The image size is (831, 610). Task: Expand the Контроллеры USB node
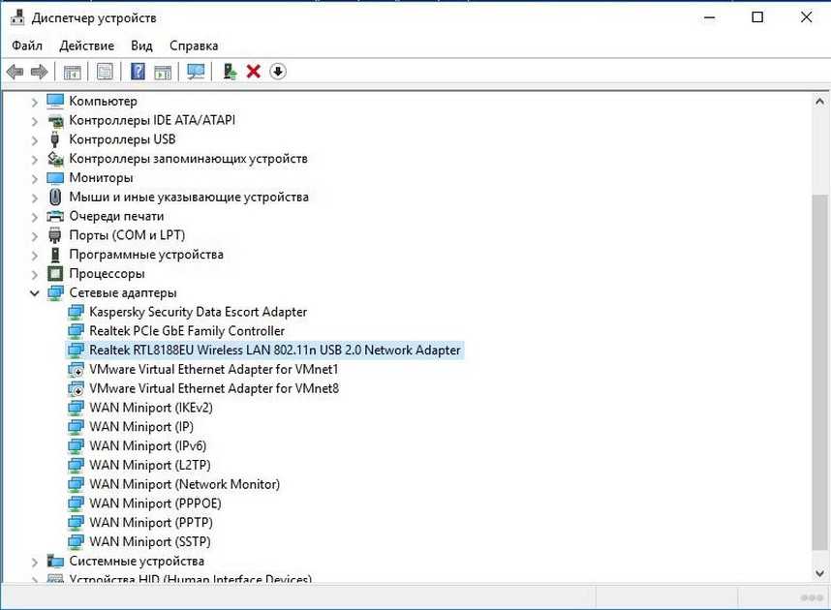pyautogui.click(x=35, y=139)
